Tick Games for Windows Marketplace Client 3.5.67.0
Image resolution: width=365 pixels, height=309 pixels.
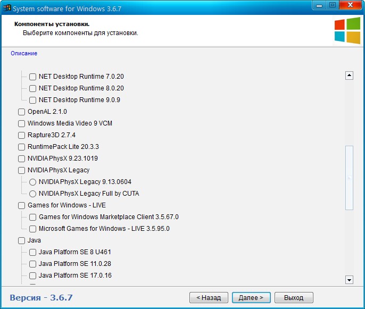[x=32, y=217]
